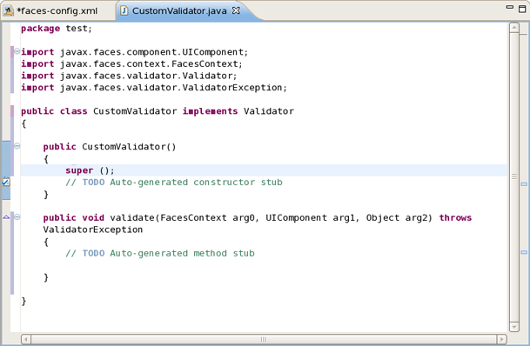Image resolution: width=530 pixels, height=346 pixels.
Task: Maximize the editor area
Action: pyautogui.click(x=522, y=9)
